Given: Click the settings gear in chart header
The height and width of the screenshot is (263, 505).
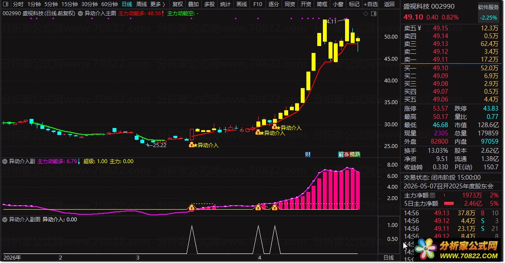Looking at the screenshot, I should (373, 13).
